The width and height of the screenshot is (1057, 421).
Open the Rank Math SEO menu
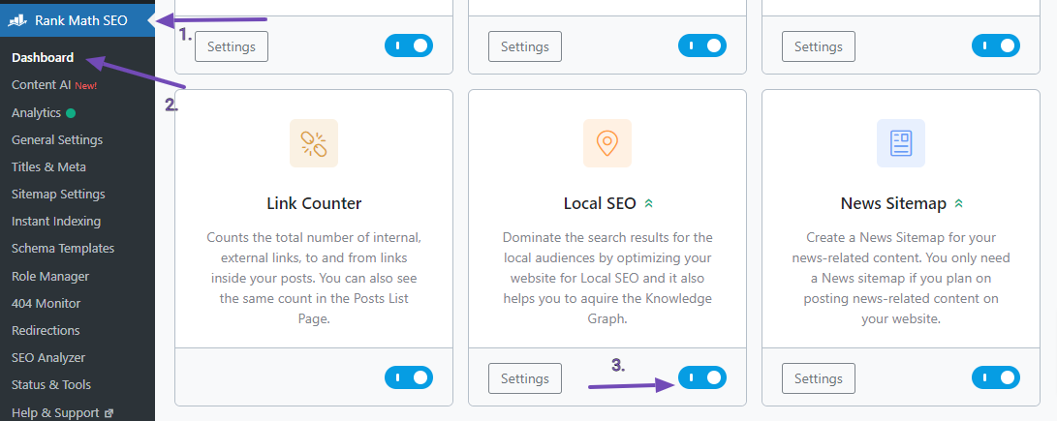[78, 20]
